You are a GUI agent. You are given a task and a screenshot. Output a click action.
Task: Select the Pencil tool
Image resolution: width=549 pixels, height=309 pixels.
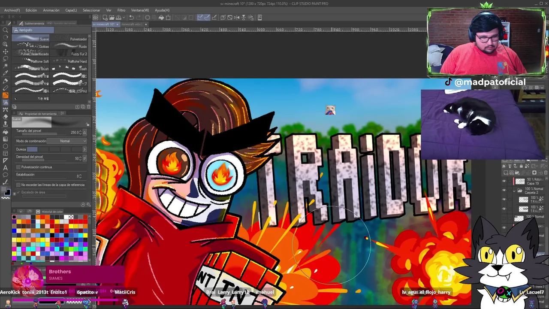point(6,88)
